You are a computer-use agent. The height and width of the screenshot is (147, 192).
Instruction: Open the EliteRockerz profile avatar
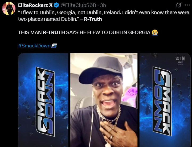click(9, 9)
